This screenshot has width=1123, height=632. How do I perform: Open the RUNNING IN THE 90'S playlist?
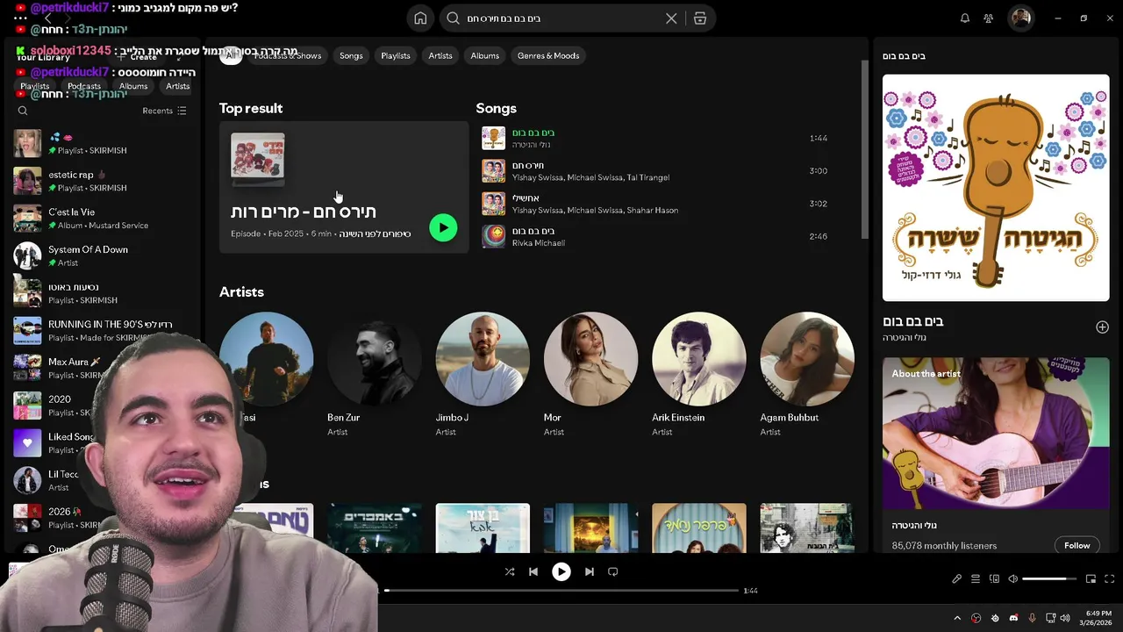(x=101, y=331)
